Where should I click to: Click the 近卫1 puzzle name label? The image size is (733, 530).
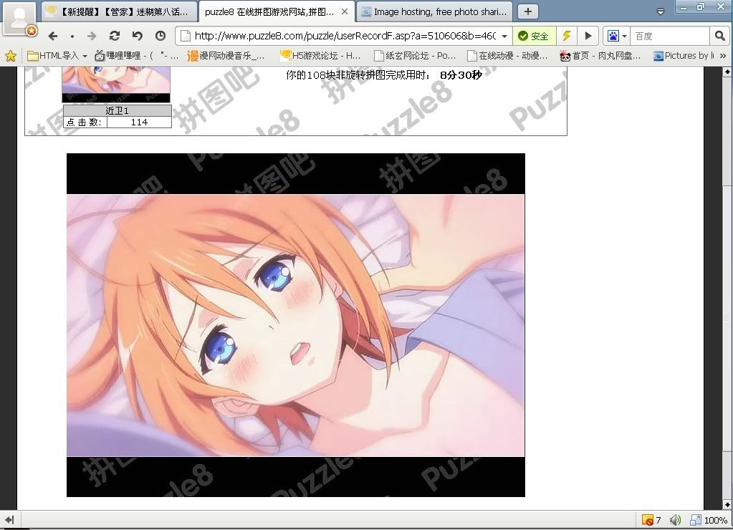point(117,110)
